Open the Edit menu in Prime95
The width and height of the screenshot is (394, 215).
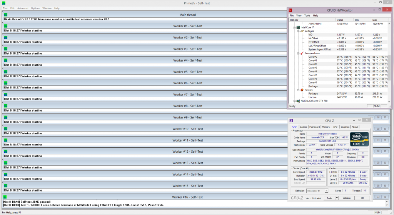pos(12,8)
